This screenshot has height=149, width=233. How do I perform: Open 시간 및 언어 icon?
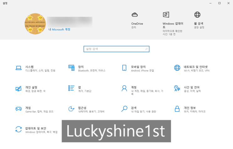coord(177,88)
